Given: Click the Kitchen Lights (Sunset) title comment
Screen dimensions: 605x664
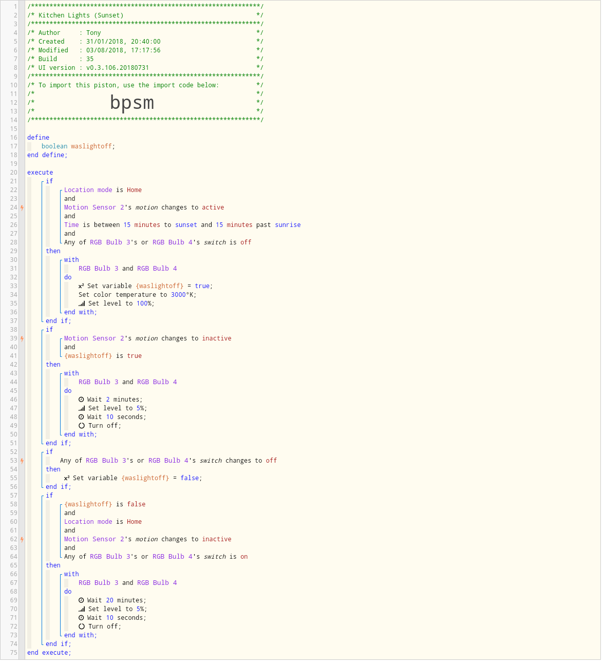Looking at the screenshot, I should 145,15.
